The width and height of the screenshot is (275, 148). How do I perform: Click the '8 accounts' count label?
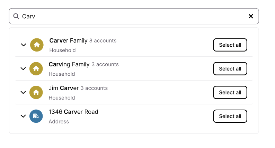click(x=103, y=41)
